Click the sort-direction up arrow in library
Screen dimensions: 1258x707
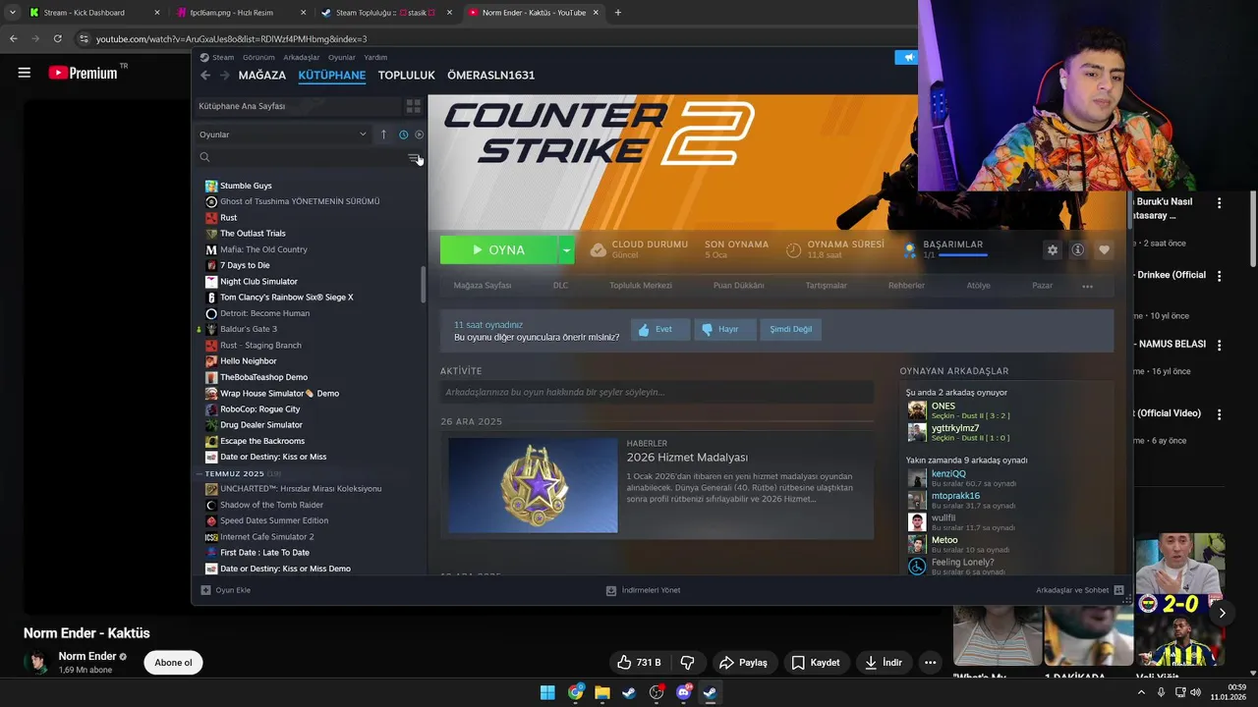tap(383, 135)
